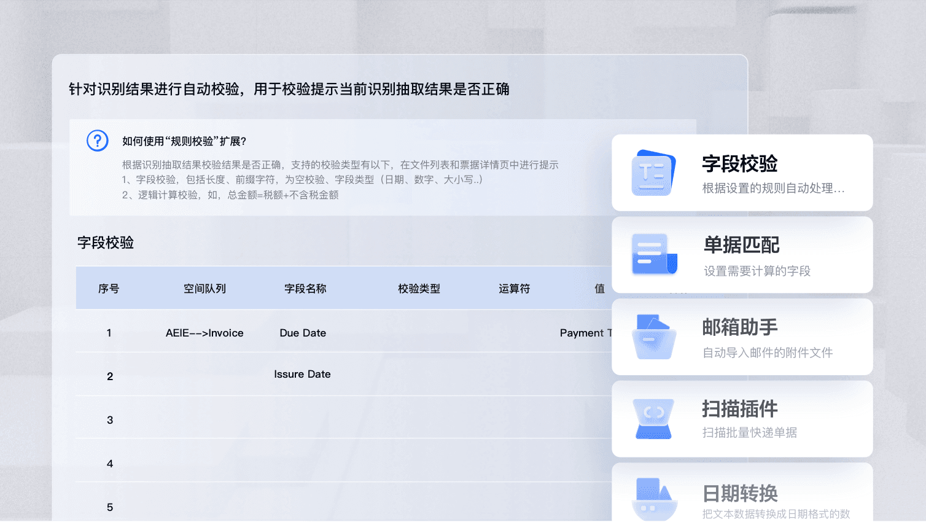The height and width of the screenshot is (522, 926).
Task: Open the 日期转换 extension card title
Action: [x=740, y=493]
